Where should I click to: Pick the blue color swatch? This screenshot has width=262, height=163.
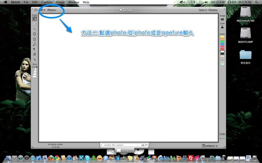click(222, 44)
